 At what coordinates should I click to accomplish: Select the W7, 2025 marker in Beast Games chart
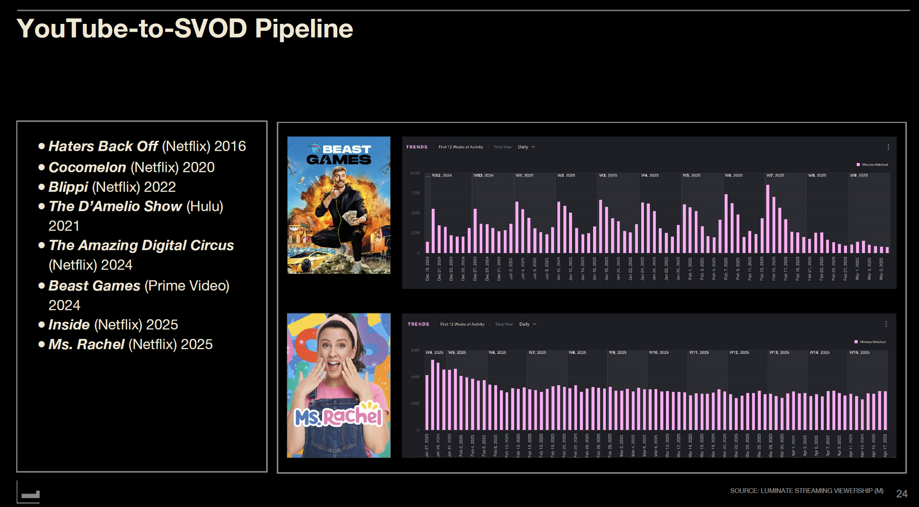point(775,175)
